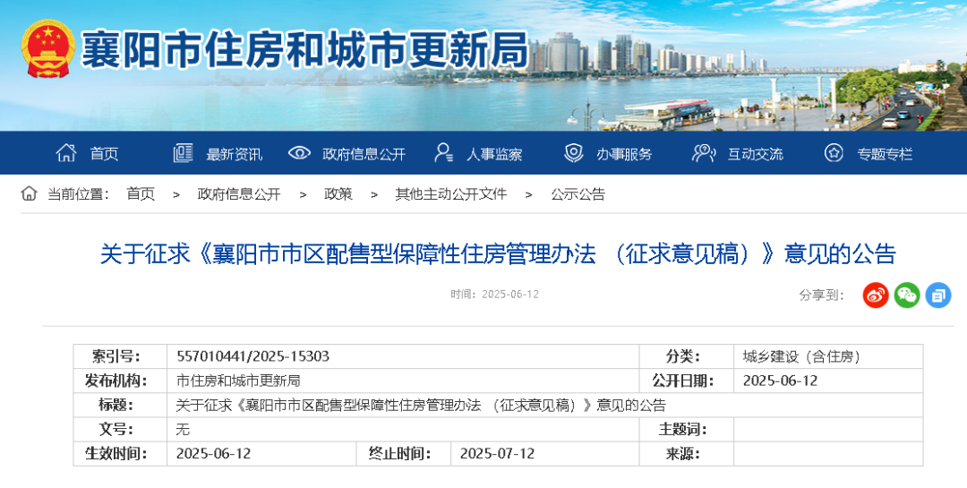This screenshot has width=967, height=488.
Task: Click the people chat icon beside 互动交流
Action: pyautogui.click(x=704, y=152)
